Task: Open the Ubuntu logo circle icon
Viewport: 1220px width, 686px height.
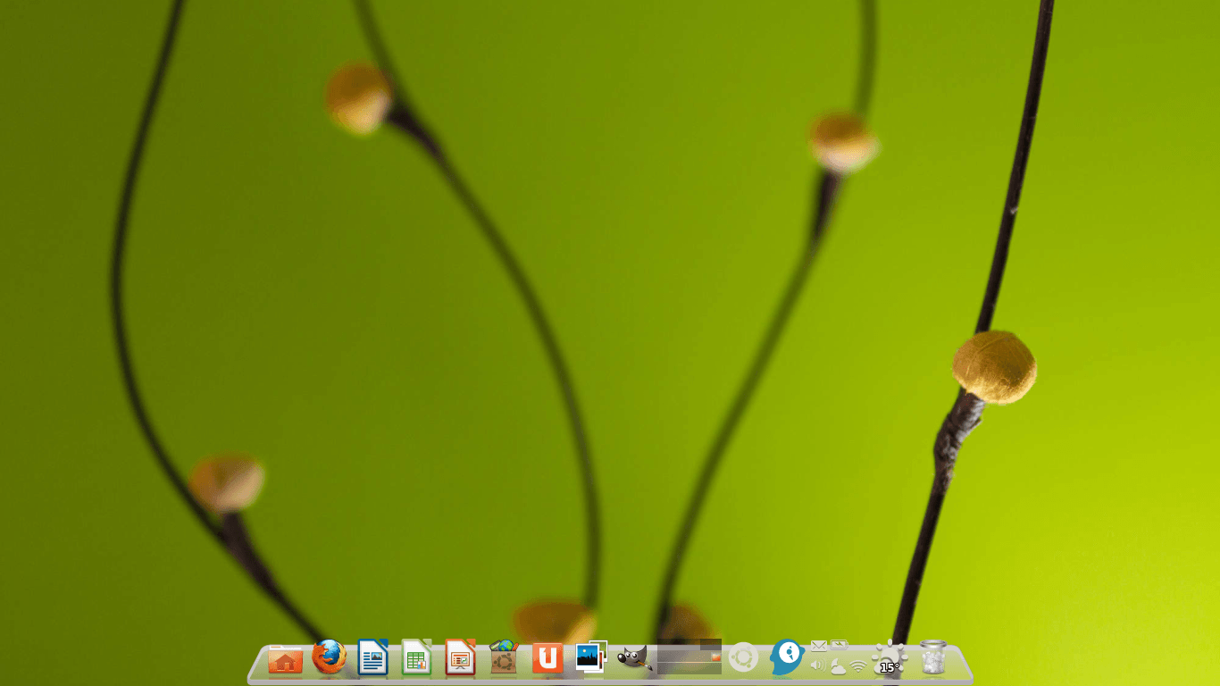Action: (743, 658)
